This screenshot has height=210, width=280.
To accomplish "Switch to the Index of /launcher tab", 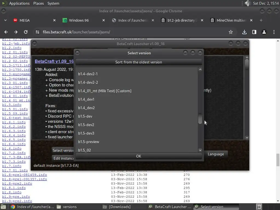I will point(133,20).
